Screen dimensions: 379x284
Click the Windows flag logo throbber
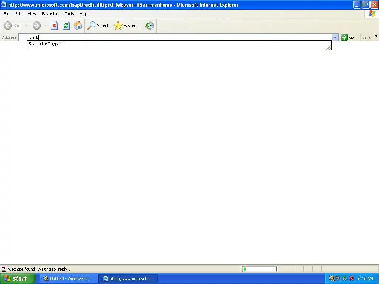(x=372, y=14)
